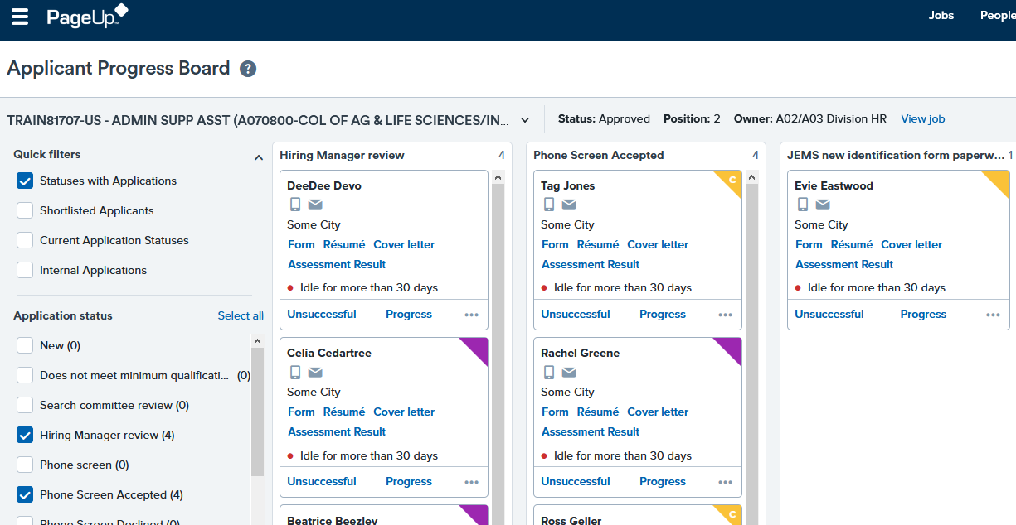Open the View job link
The image size is (1016, 525).
[923, 119]
